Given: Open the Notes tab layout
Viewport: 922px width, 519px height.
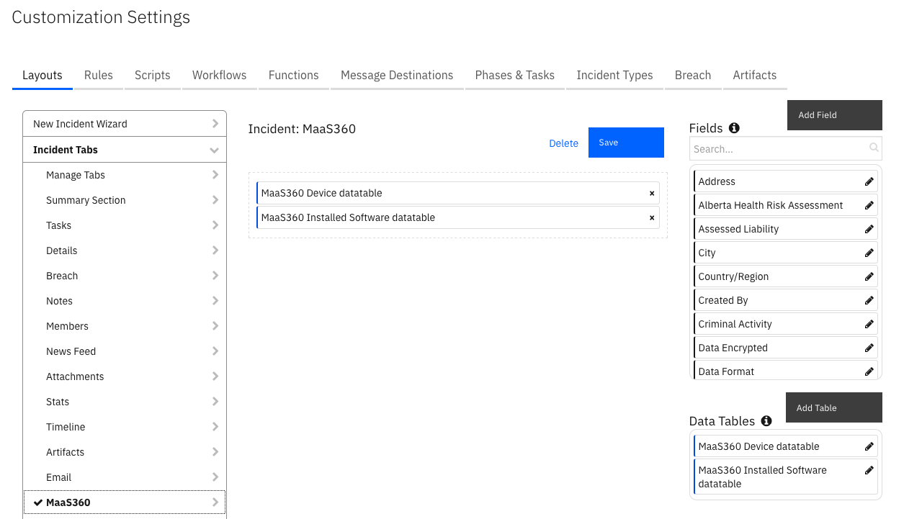Looking at the screenshot, I should coord(125,301).
